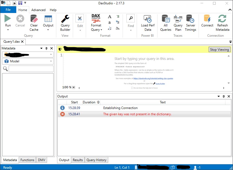Image resolution: width=233 pixels, height=170 pixels.
Task: Adjust the 100% editor zoom control
Action: point(68,87)
